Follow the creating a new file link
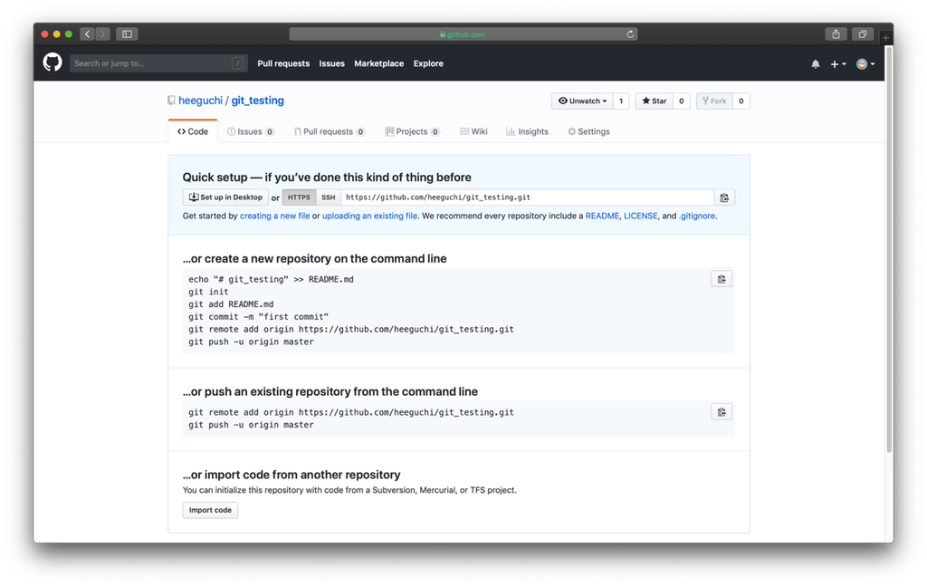The image size is (927, 587). point(275,216)
